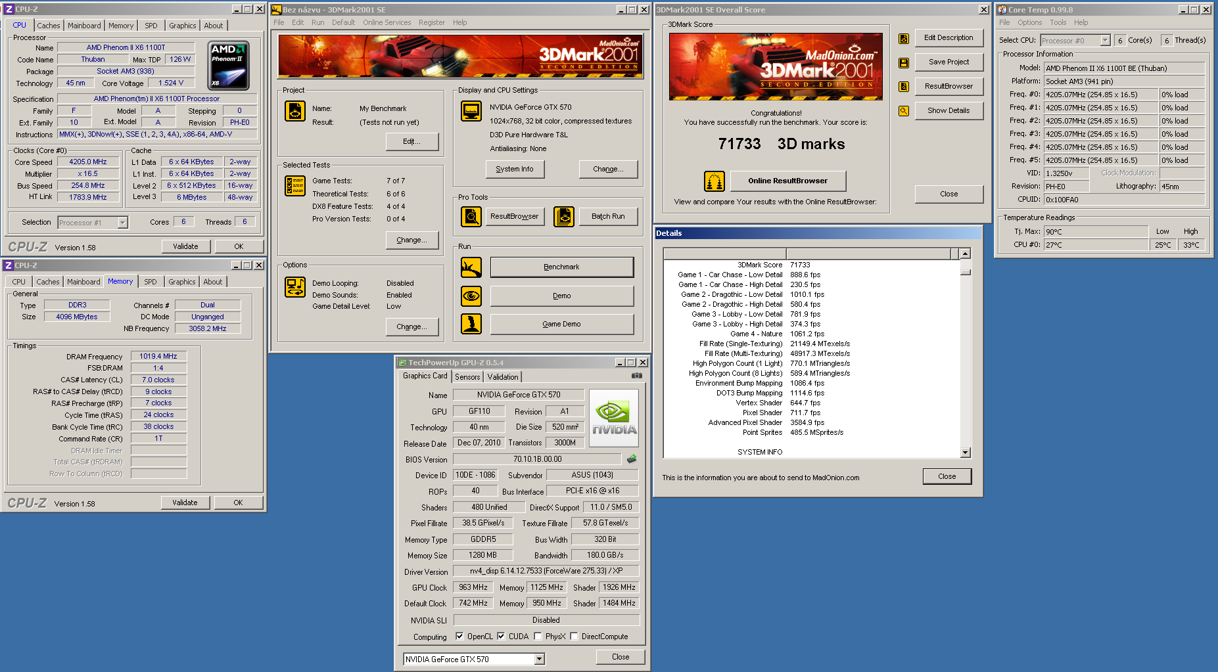Open the GeForce GTX 570 card dropdown in GPU-Z
Screen dimensions: 1218x672
click(x=539, y=659)
